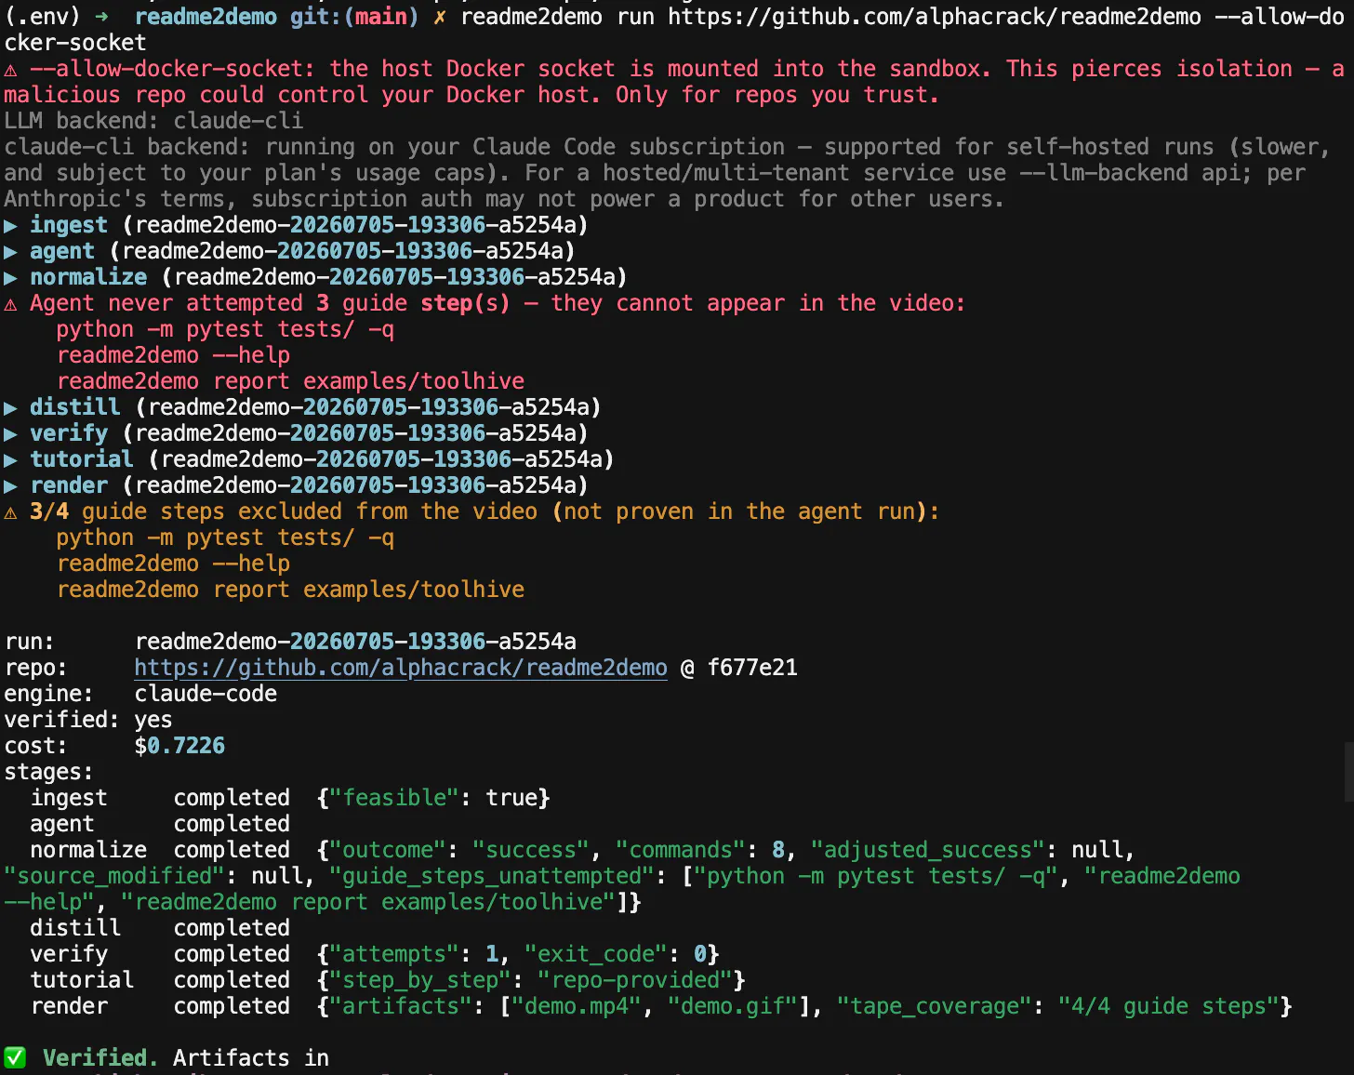Click the green prompt arrow after (.env)
The width and height of the screenshot is (1354, 1075).
101,17
